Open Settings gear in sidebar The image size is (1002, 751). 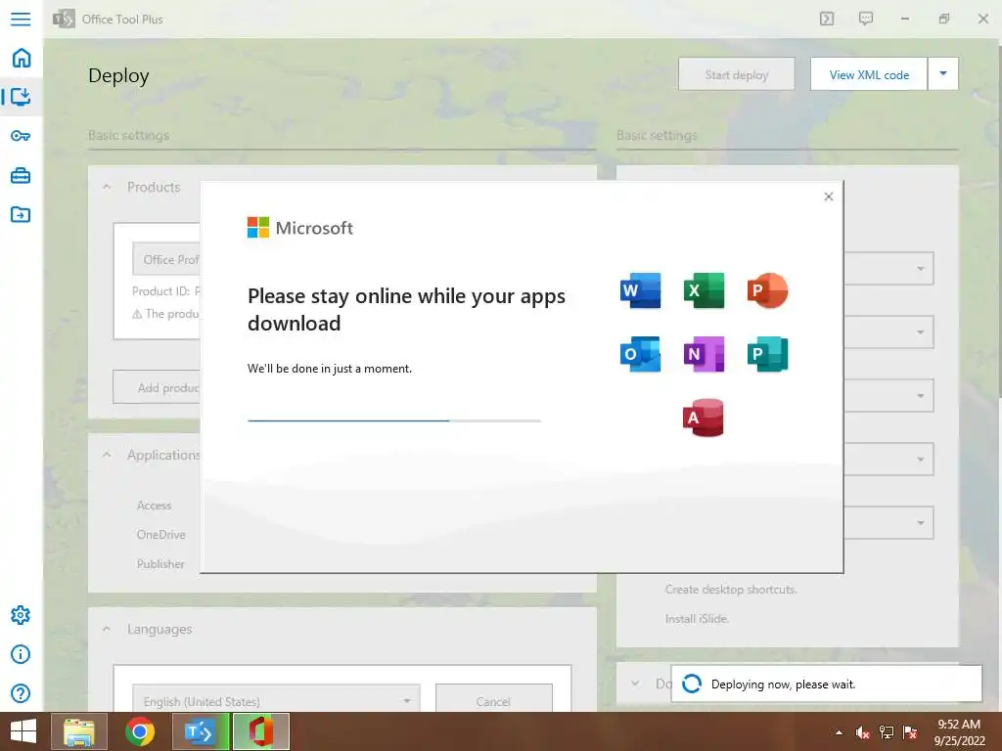[21, 615]
